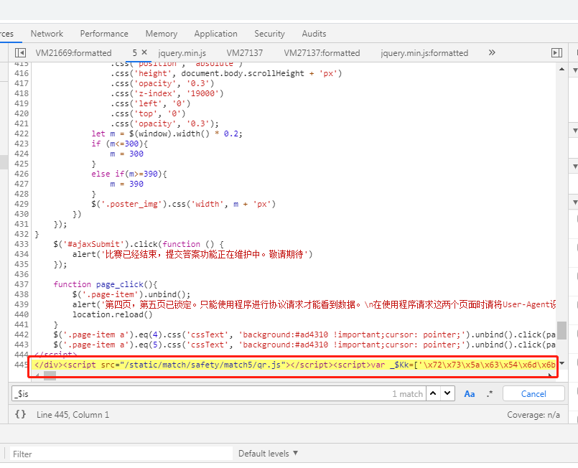Open the VM27137:formatted source tab

tap(322, 52)
